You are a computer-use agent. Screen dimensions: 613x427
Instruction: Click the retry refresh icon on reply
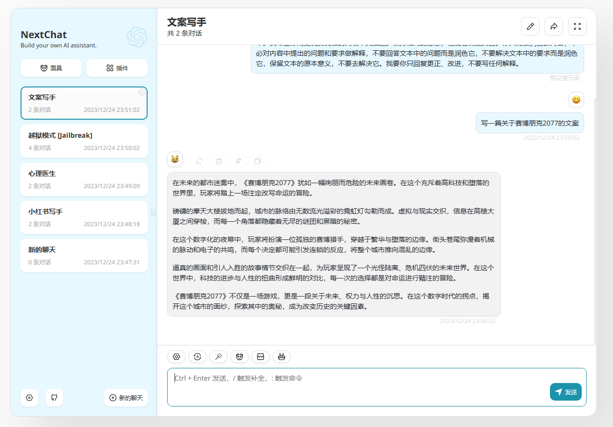[x=199, y=161]
